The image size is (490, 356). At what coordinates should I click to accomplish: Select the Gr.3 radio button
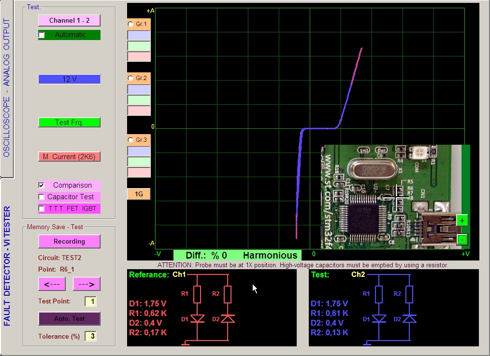130,140
